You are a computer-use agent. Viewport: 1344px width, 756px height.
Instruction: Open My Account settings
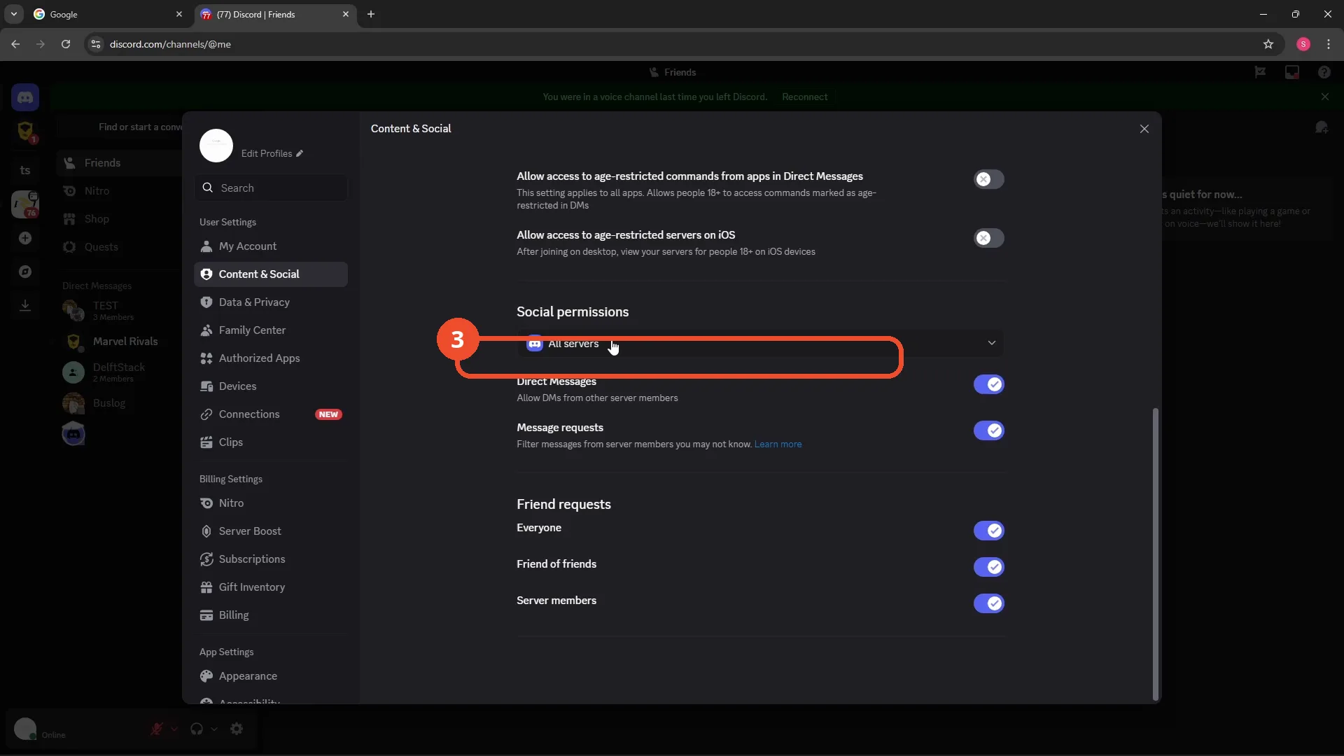(270, 246)
